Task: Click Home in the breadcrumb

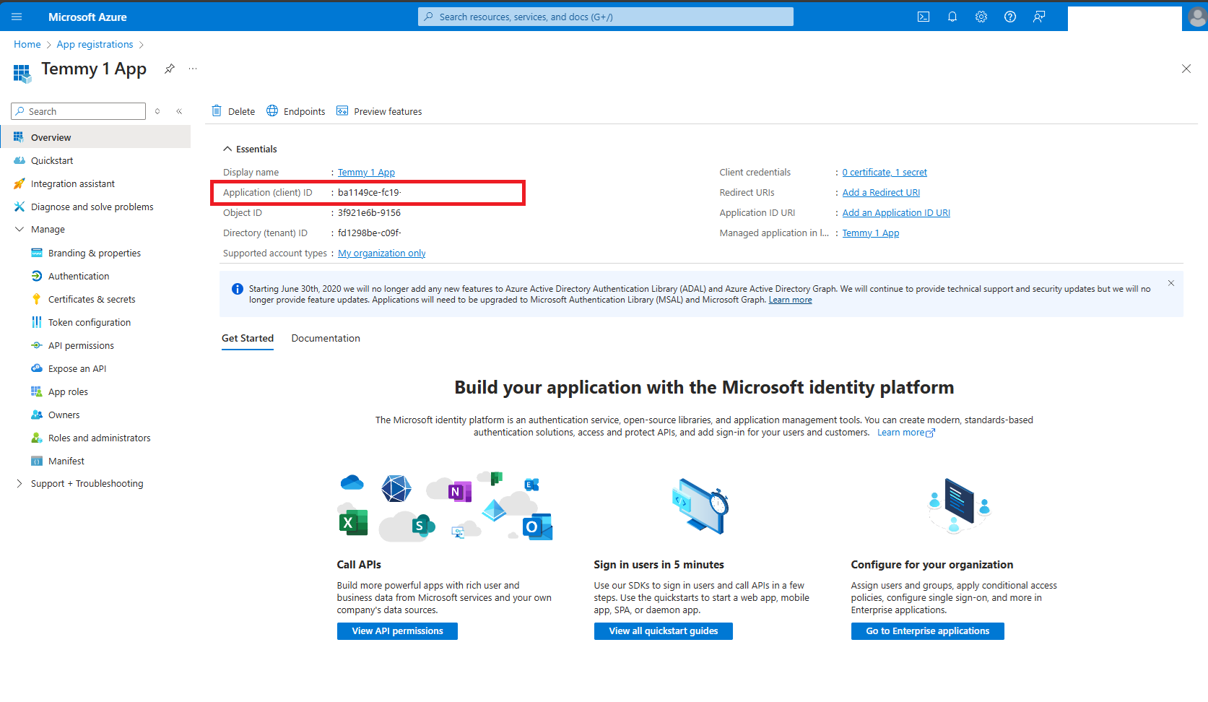Action: point(27,44)
